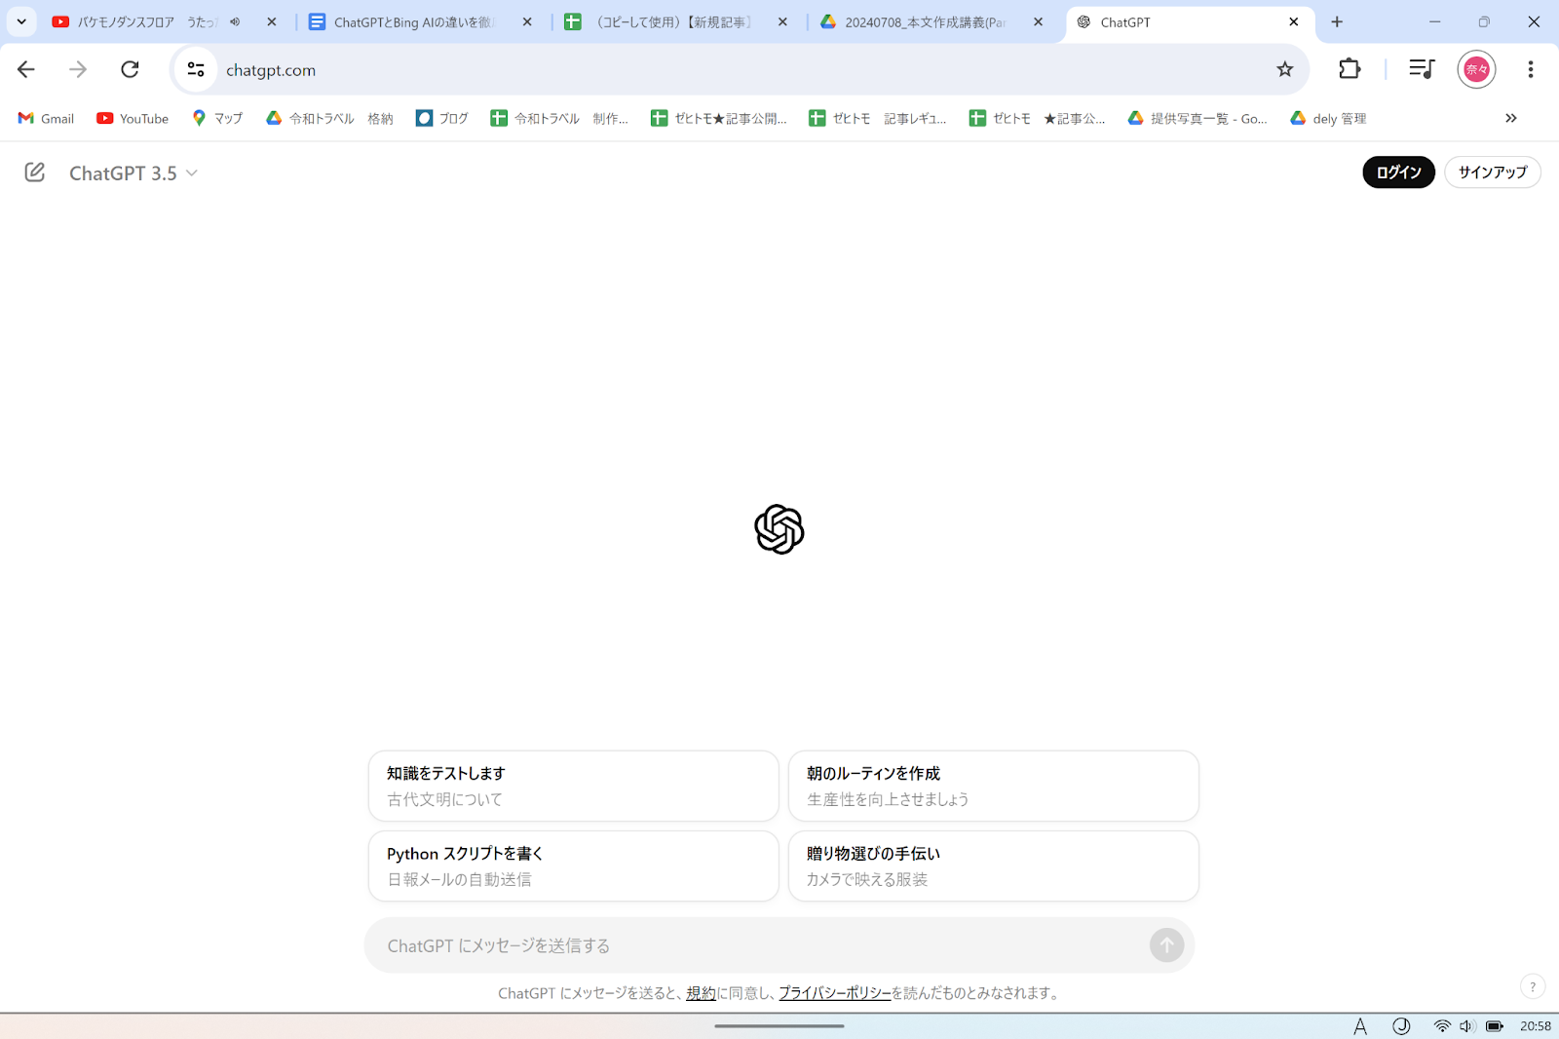Open the 規約 terms link

click(701, 993)
